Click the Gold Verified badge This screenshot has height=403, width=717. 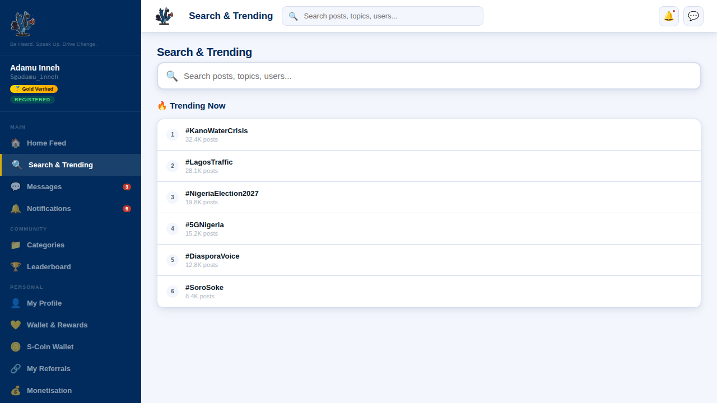tap(34, 89)
